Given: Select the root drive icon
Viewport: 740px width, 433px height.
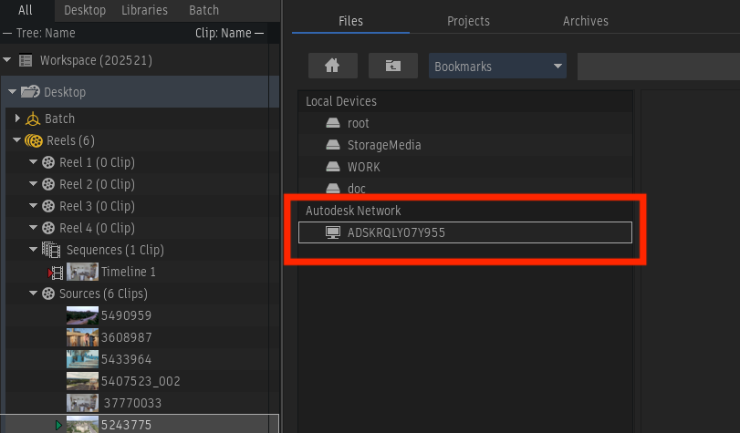Looking at the screenshot, I should (333, 123).
